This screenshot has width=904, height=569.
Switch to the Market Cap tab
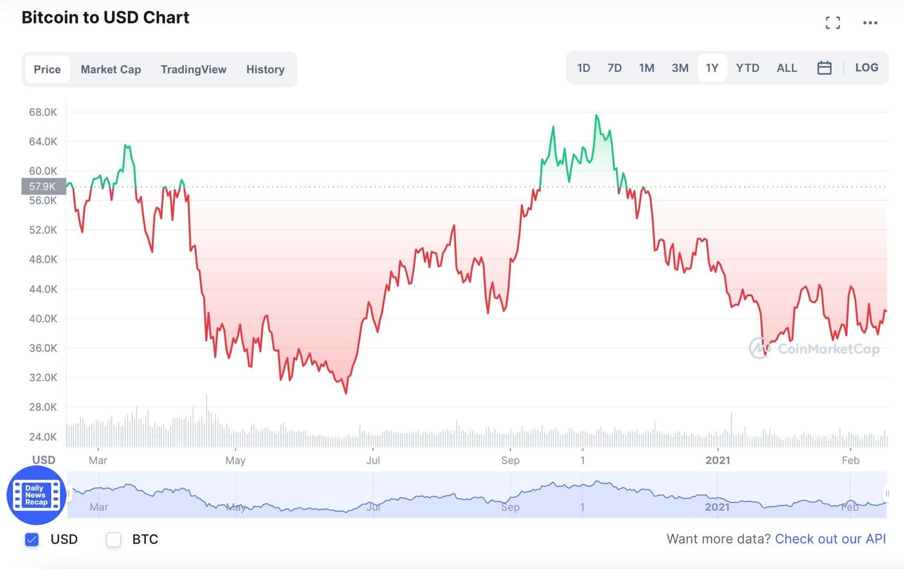(111, 69)
